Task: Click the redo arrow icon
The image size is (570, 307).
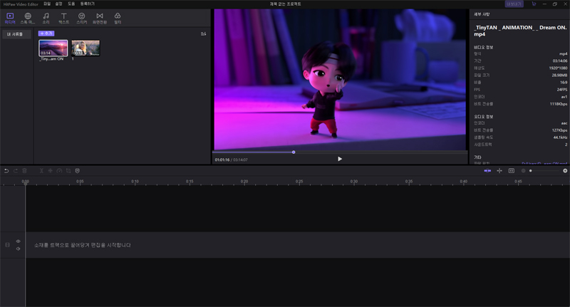Action: point(15,171)
